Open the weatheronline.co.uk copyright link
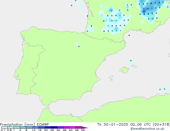 (x=147, y=129)
